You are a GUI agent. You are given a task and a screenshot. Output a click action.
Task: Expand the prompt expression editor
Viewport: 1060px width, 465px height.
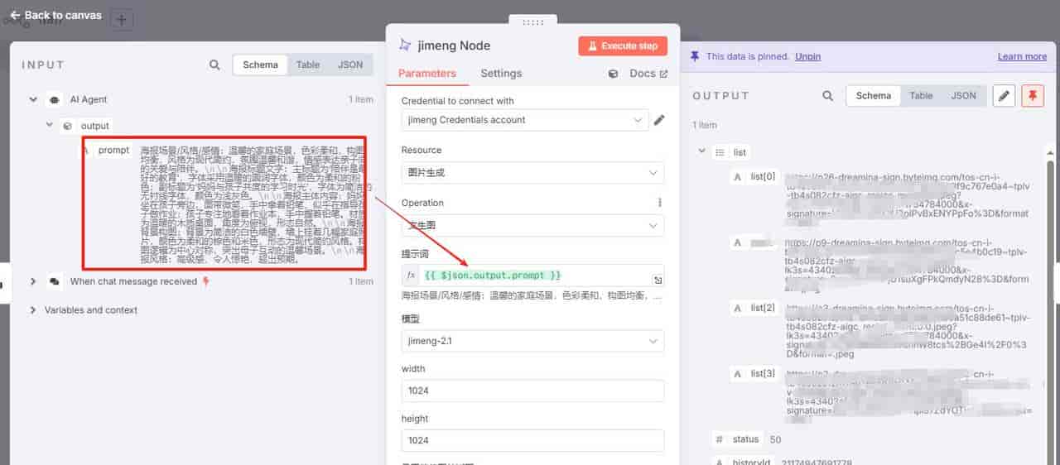coord(658,280)
